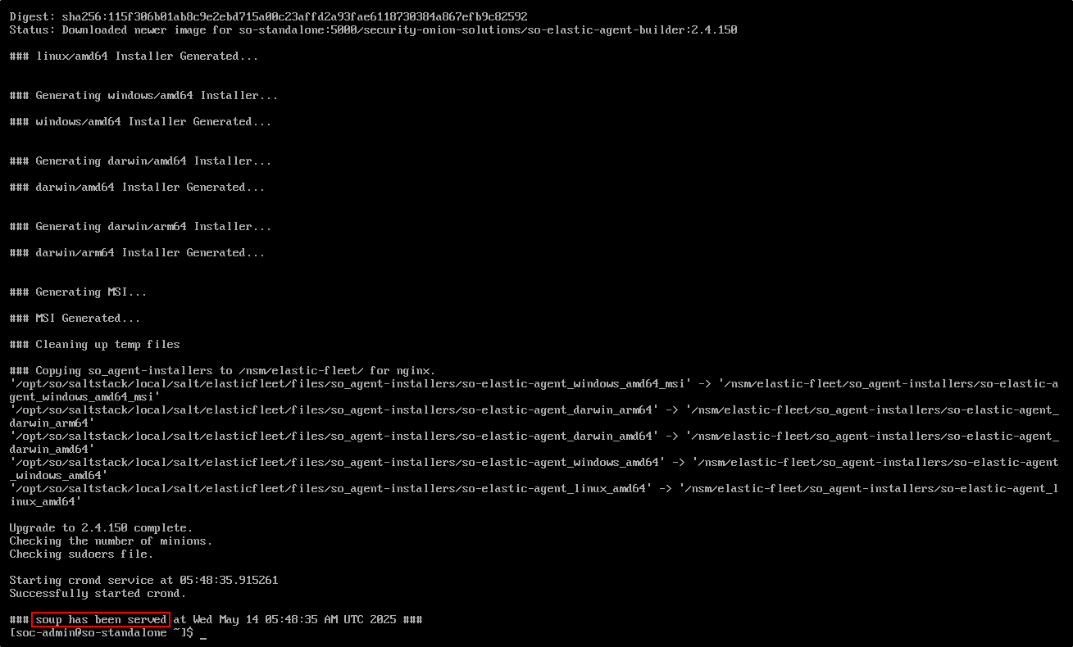This screenshot has width=1073, height=647.
Task: Click the "### Generating MSI..." line
Action: click(x=78, y=292)
